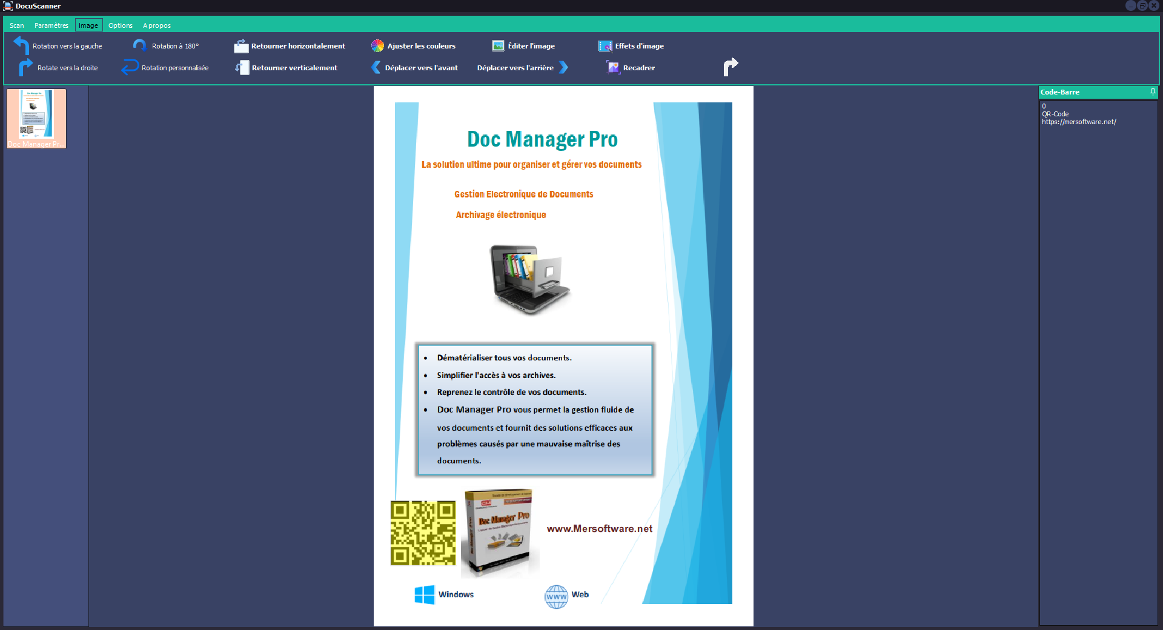Open the Scan menu tab
1163x630 pixels.
[17, 25]
